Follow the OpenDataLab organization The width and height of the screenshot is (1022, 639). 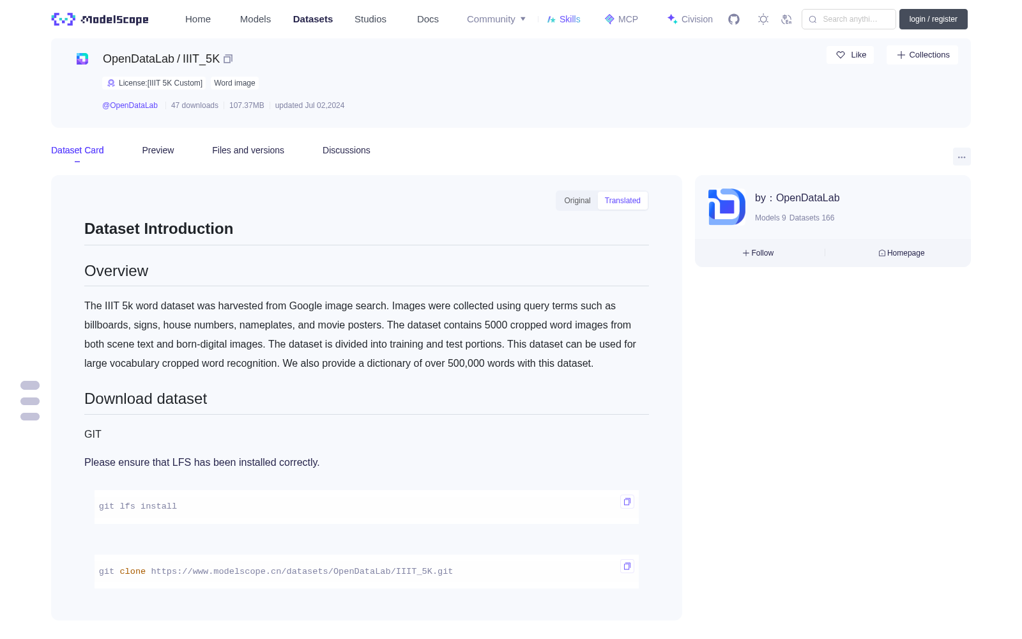tap(758, 253)
